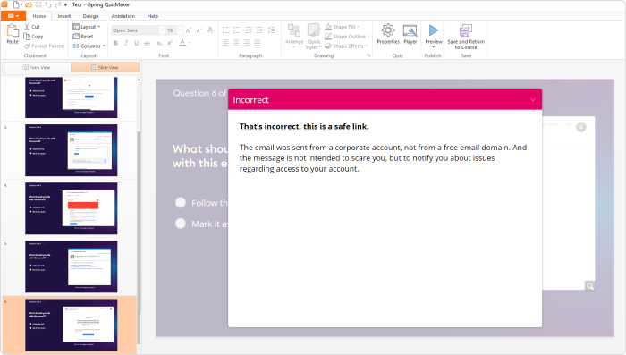Click the Arrange shapes icon

click(x=294, y=30)
